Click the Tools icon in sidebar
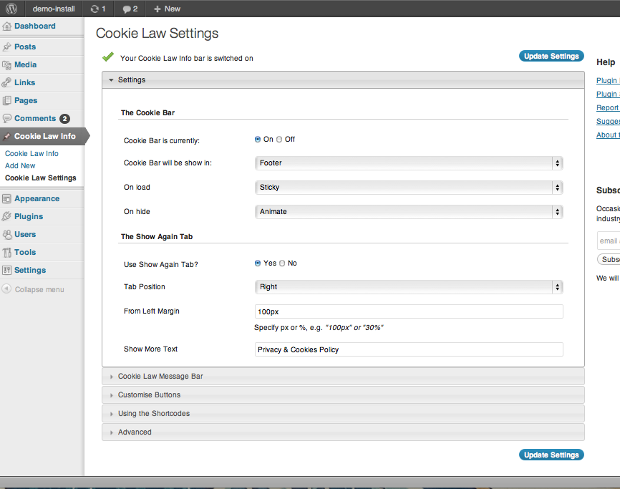This screenshot has height=489, width=620. 7,253
